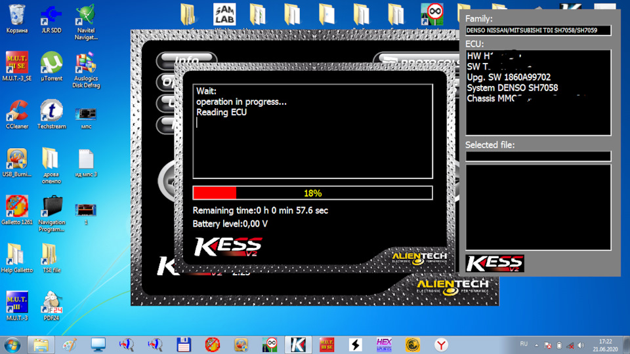Open the network tray icon
This screenshot has width=630, height=354.
pyautogui.click(x=570, y=345)
